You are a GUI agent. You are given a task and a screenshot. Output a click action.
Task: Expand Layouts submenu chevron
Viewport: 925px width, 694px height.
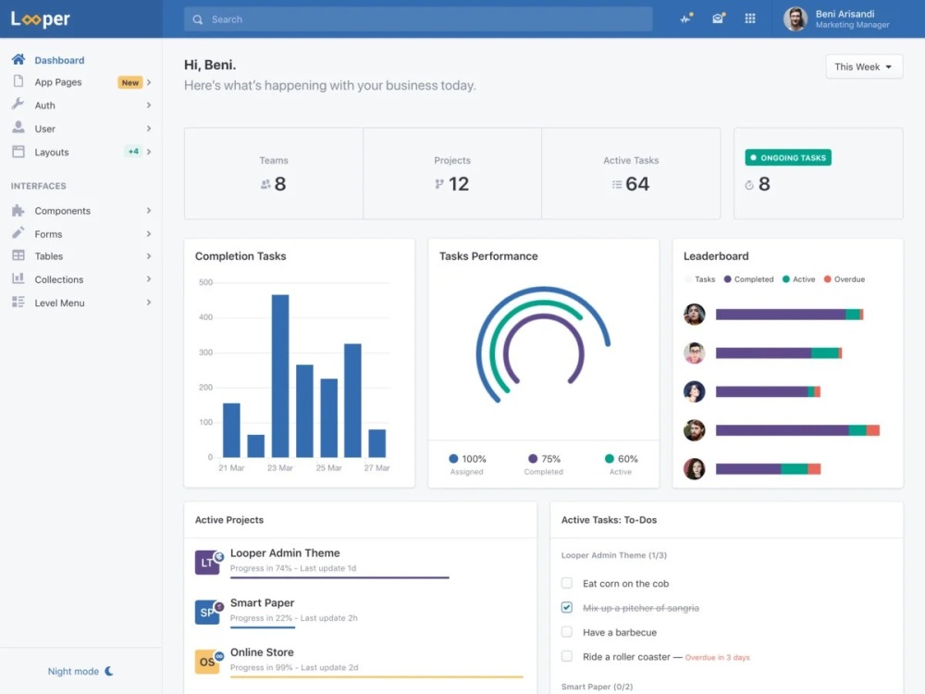(149, 152)
